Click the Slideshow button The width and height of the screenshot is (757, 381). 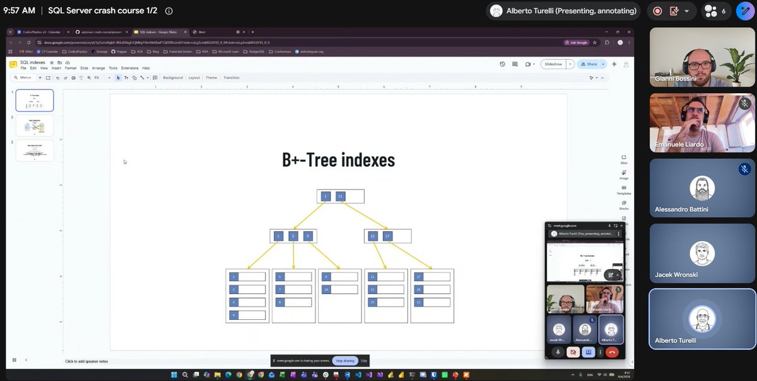pos(553,64)
